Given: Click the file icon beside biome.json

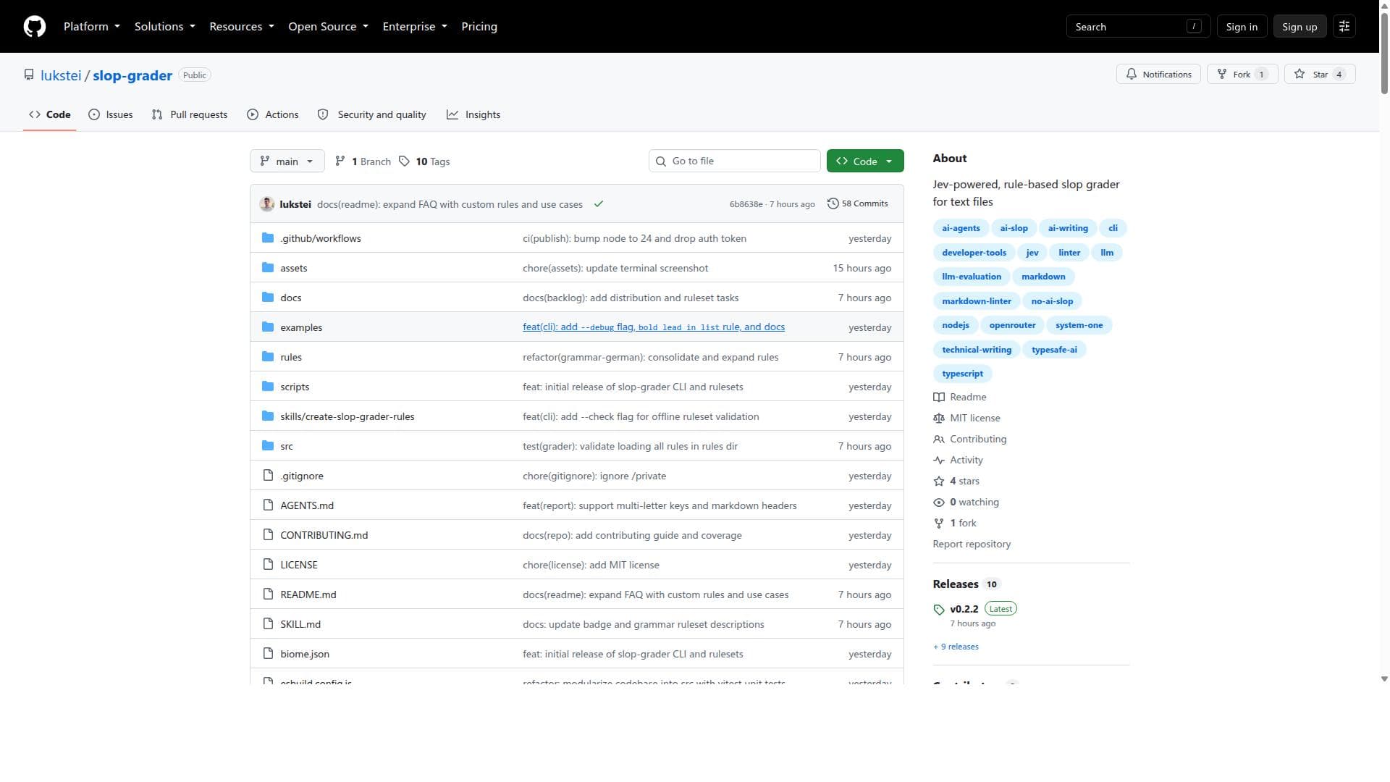Looking at the screenshot, I should tap(268, 654).
